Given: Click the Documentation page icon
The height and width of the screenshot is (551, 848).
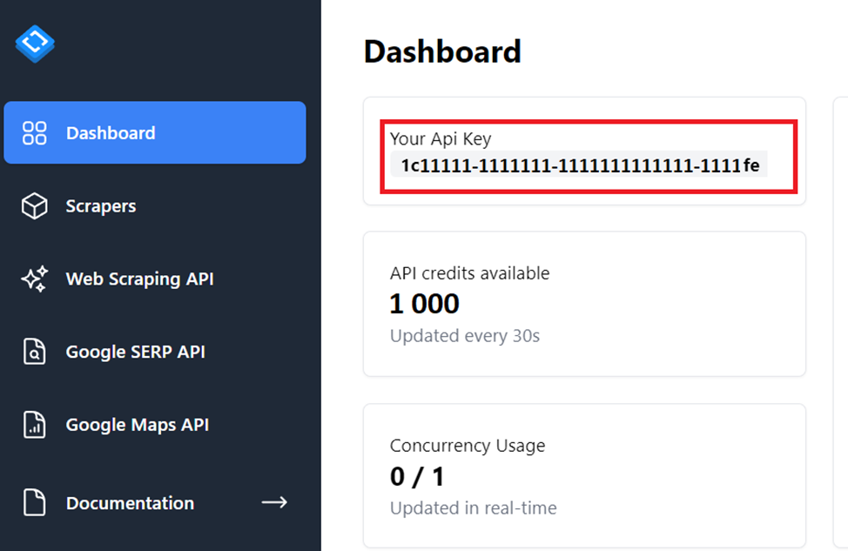Looking at the screenshot, I should (x=33, y=502).
